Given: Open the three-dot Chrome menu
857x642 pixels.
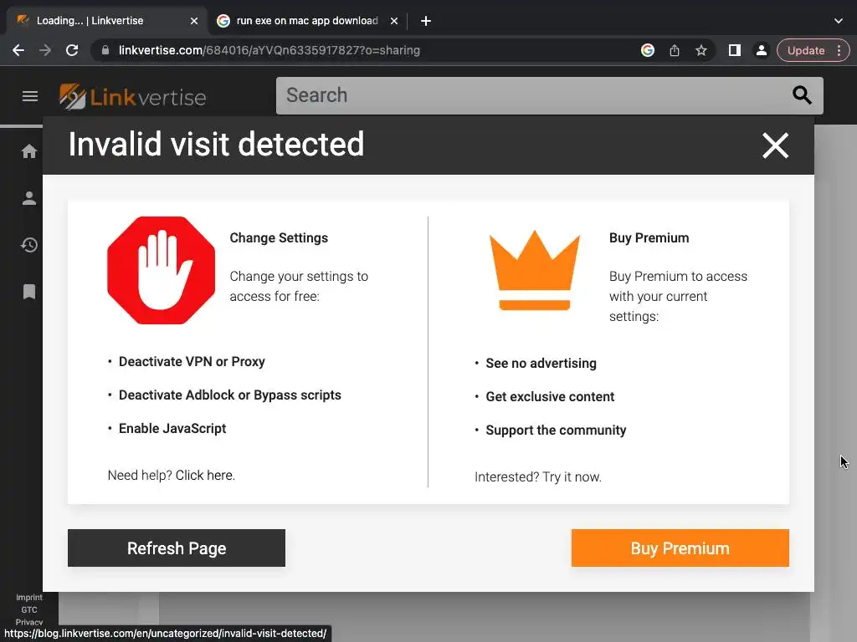Looking at the screenshot, I should point(839,50).
